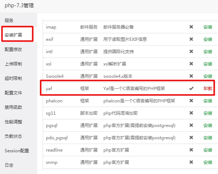Open Session配置 settings
This screenshot has height=174, width=218.
pos(17,150)
